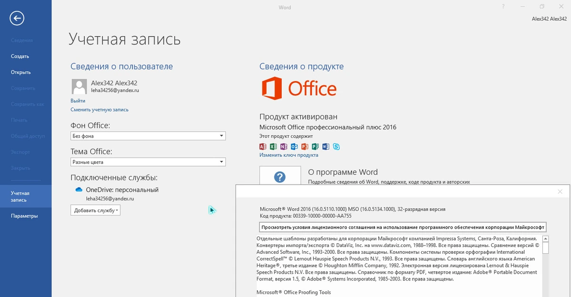Screen dimensions: 571x297
Task: Close the About Word dialog with X
Action: pyautogui.click(x=560, y=191)
